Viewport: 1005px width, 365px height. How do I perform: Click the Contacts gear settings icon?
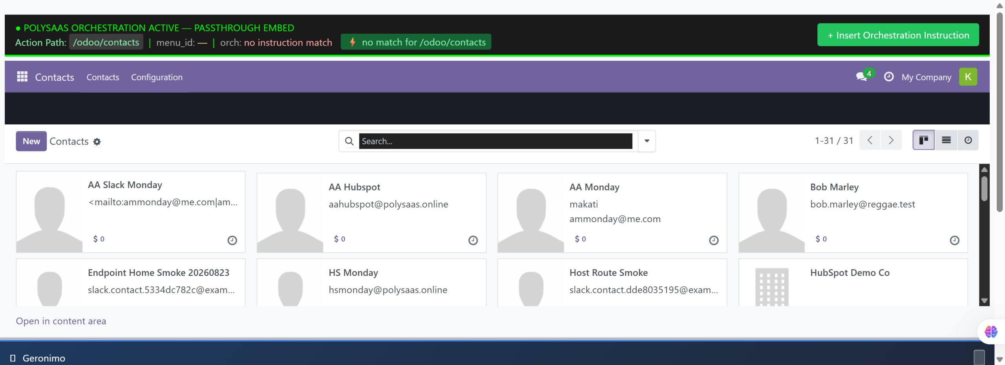[x=97, y=142]
